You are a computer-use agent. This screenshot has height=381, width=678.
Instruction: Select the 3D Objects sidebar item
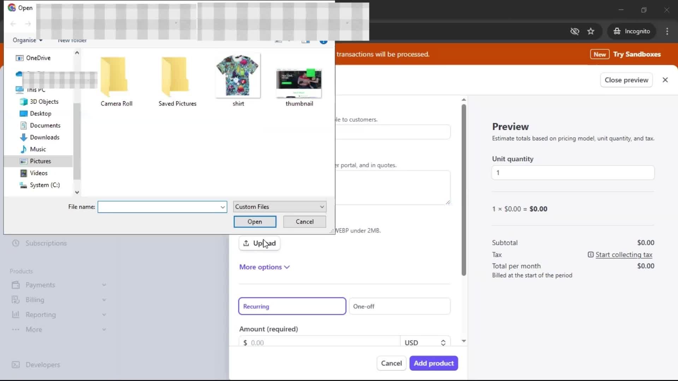[44, 102]
